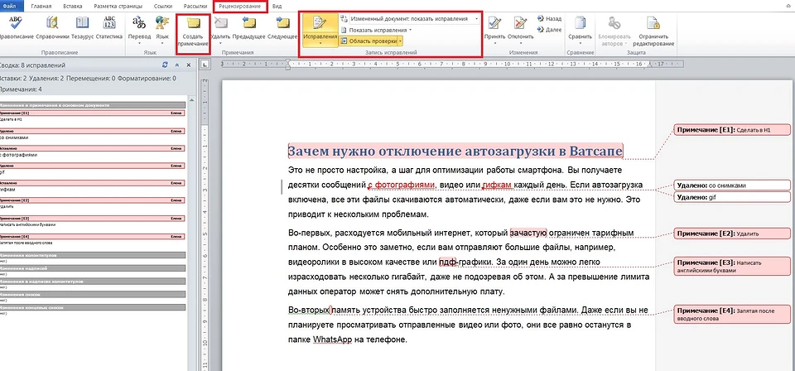Open comment balloon Примечание [E2]: Удалить
795x371 pixels.
pyautogui.click(x=731, y=234)
